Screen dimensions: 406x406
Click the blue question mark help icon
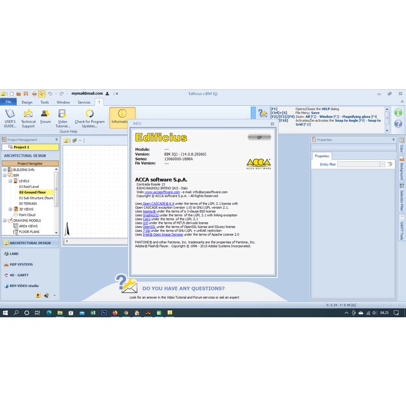pyautogui.click(x=398, y=124)
